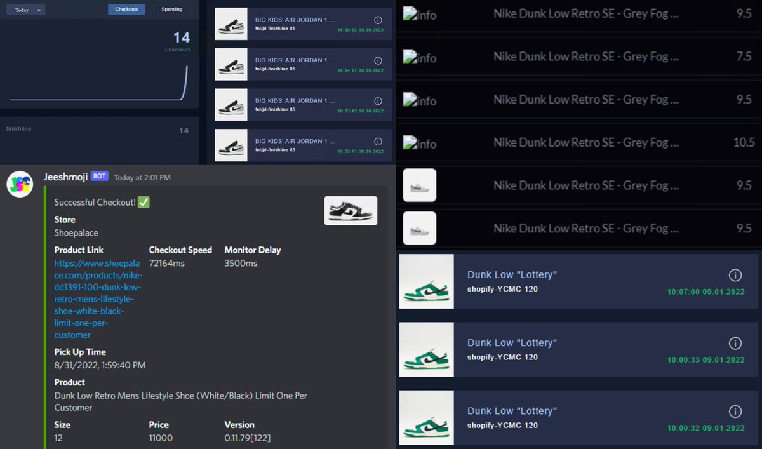Click info icon on 10:03:43 Air Jordan checkout
The height and width of the screenshot is (449, 762).
[378, 101]
